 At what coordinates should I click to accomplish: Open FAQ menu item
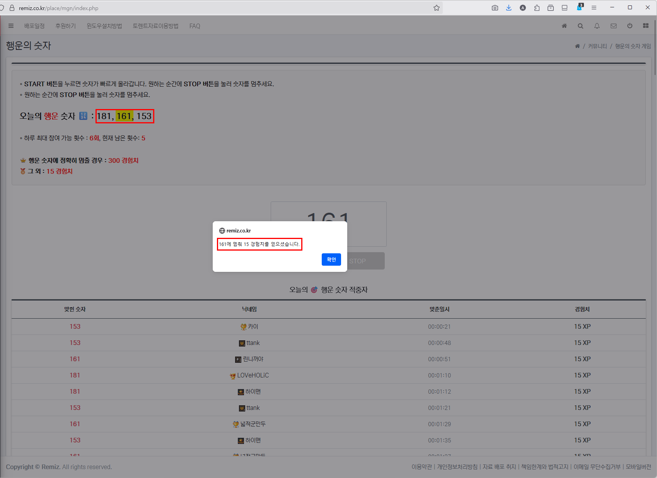(x=195, y=26)
